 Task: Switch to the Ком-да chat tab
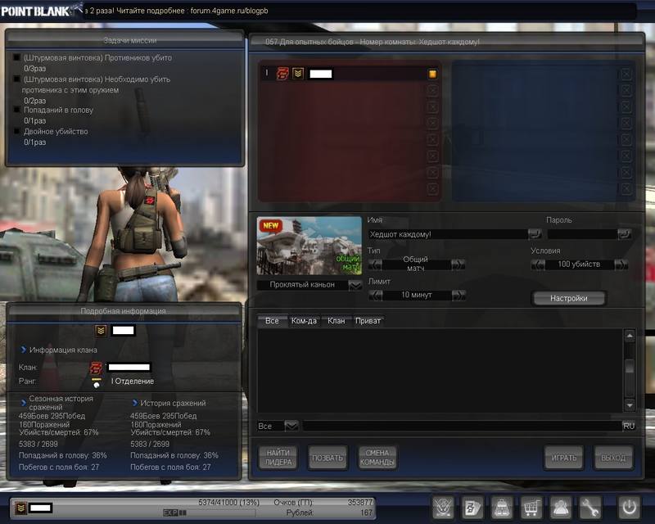(304, 320)
